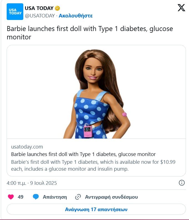The height and width of the screenshot is (220, 189).
Task: Click the article description about $10.99
Action: (x=93, y=165)
